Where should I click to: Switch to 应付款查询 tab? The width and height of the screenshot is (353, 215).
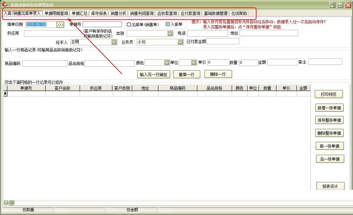190,13
